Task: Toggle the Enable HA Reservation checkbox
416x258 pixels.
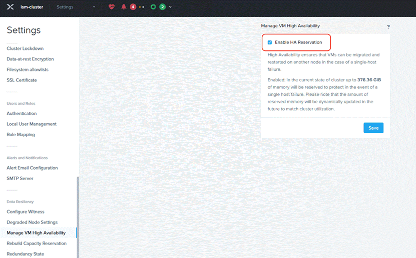Action: click(270, 42)
